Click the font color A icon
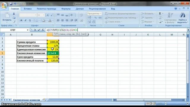The width and height of the screenshot is (190, 107). click(50, 21)
